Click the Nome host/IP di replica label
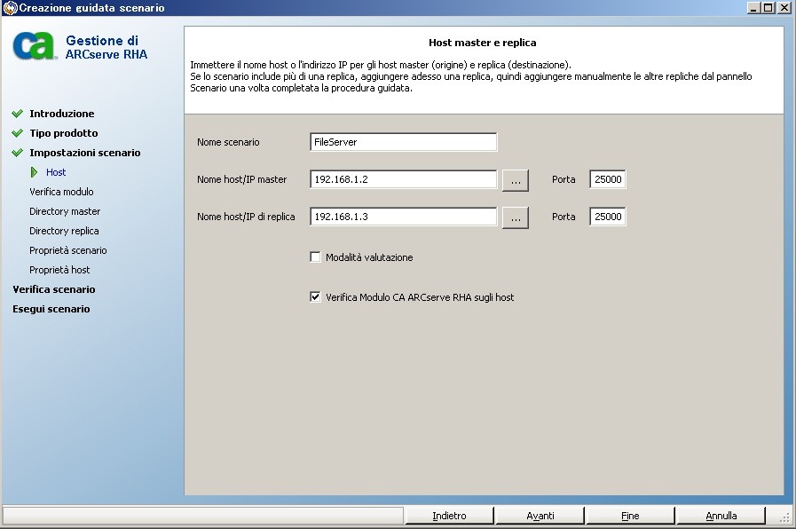This screenshot has height=529, width=796. tap(246, 217)
